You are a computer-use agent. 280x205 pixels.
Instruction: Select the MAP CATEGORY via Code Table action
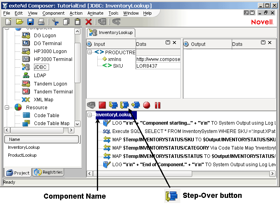pos(189,148)
